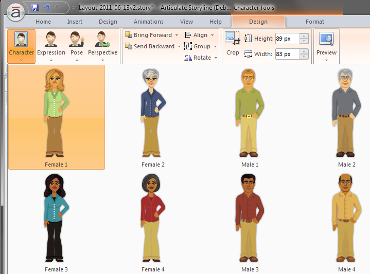This screenshot has width=370, height=274.
Task: Expand the Send Backward dropdown arrow
Action: 179,46
